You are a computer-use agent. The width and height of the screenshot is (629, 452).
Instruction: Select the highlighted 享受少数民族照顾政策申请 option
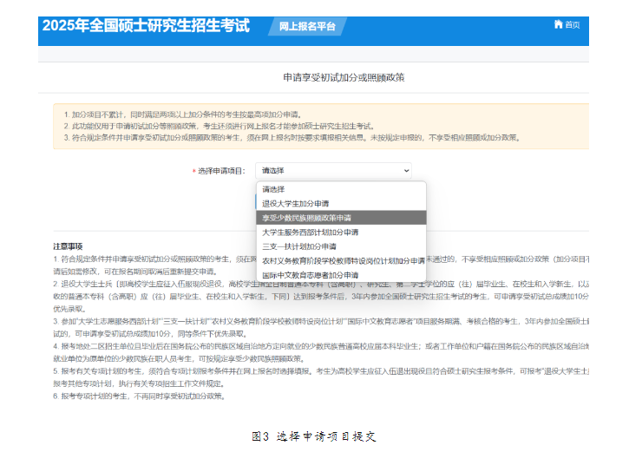(306, 218)
